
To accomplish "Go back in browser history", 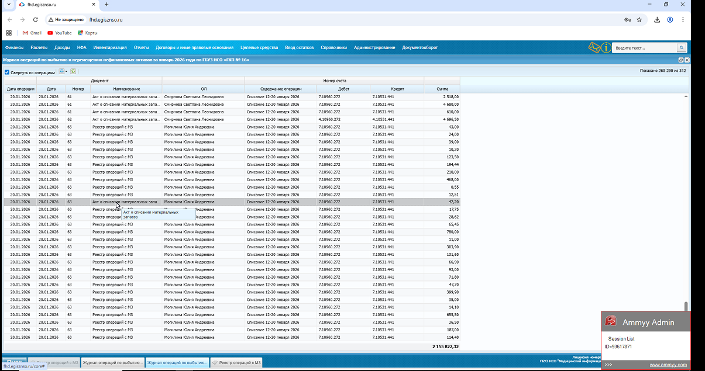I will [10, 19].
